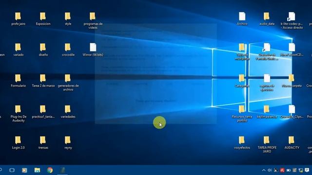Select the 'trenzas' folder icon
This screenshot has width=312, height=175.
click(43, 140)
